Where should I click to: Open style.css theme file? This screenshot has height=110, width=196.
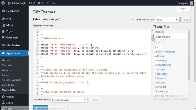[159, 32]
